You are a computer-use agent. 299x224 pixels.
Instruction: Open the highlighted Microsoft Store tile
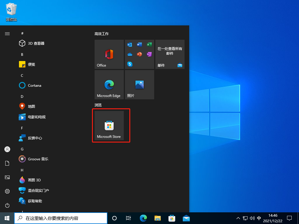(109, 126)
